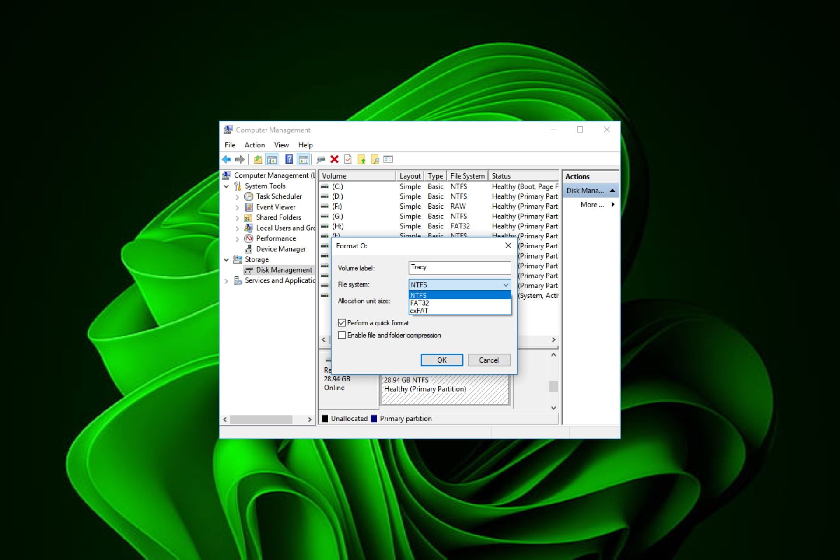
Task: Enable file and folder compression checkbox
Action: (x=342, y=335)
